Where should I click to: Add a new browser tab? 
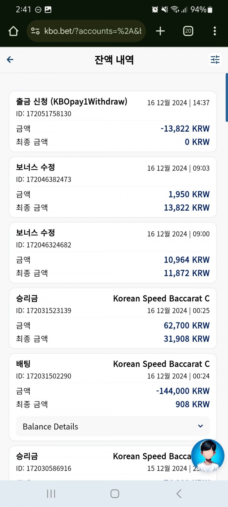pos(160,31)
